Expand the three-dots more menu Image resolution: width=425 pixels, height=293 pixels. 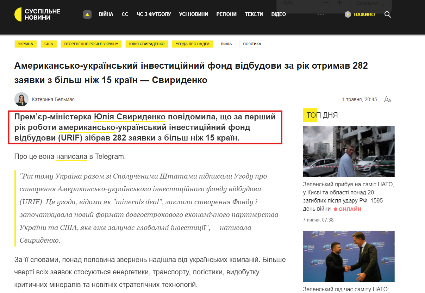coord(321,14)
